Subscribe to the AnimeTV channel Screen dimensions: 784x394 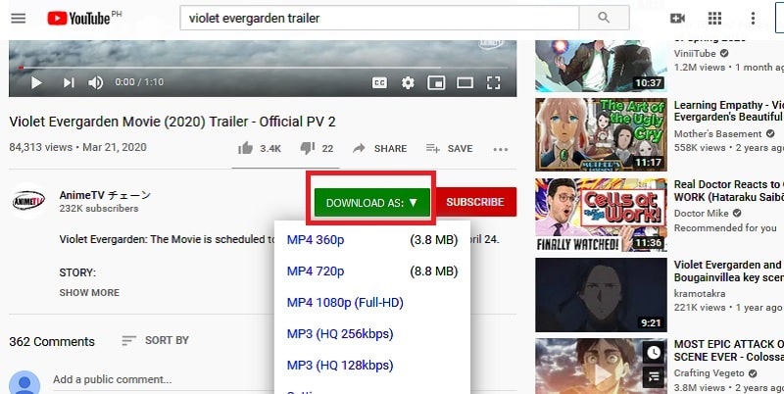click(476, 202)
